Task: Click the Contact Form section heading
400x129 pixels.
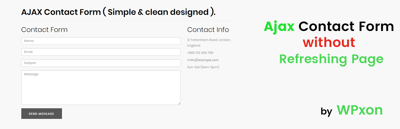Action: click(44, 30)
